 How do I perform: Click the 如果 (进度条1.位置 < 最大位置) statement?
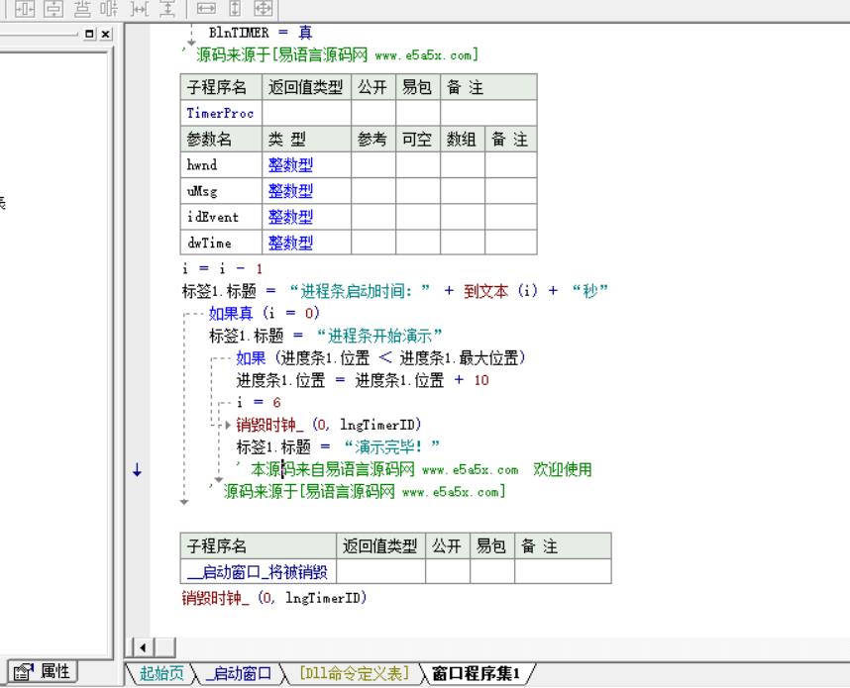click(x=380, y=357)
